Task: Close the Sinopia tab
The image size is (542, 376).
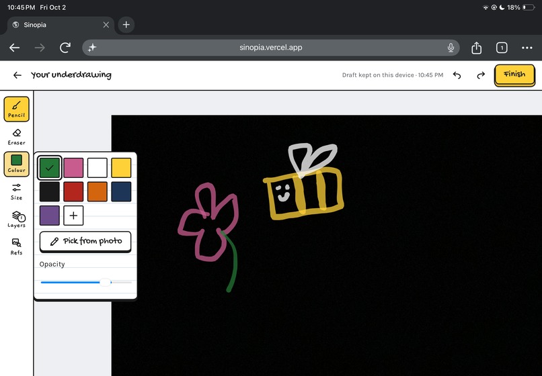Action: coord(106,25)
